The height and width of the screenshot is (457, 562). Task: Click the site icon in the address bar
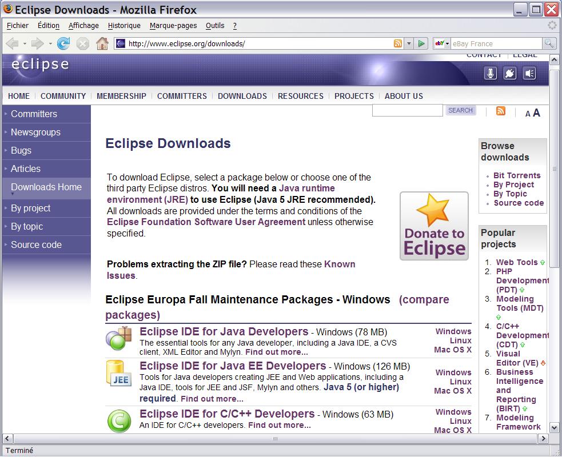coord(121,43)
